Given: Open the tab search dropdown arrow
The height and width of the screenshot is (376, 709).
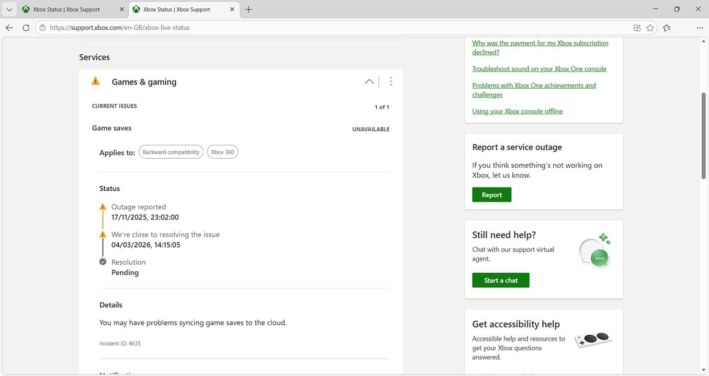Looking at the screenshot, I should click(x=9, y=9).
